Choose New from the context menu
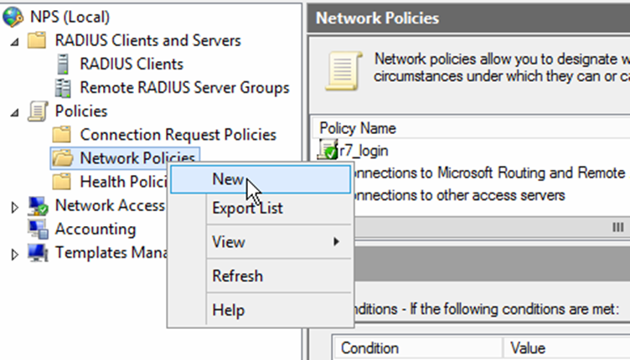Viewport: 630px width, 360px height. (227, 179)
